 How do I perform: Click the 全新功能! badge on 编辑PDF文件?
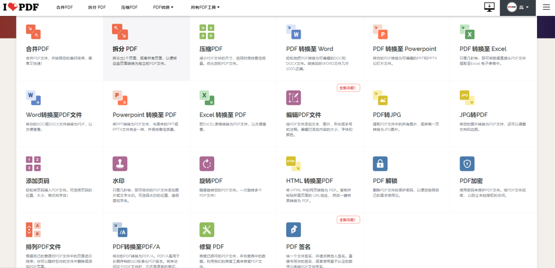(348, 88)
